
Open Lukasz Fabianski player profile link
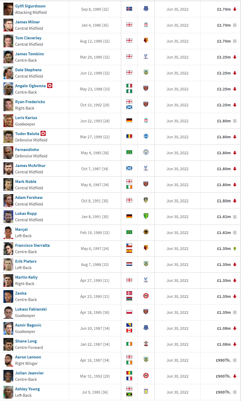(x=31, y=309)
